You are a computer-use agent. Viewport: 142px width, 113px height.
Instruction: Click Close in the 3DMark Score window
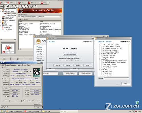point(88,65)
